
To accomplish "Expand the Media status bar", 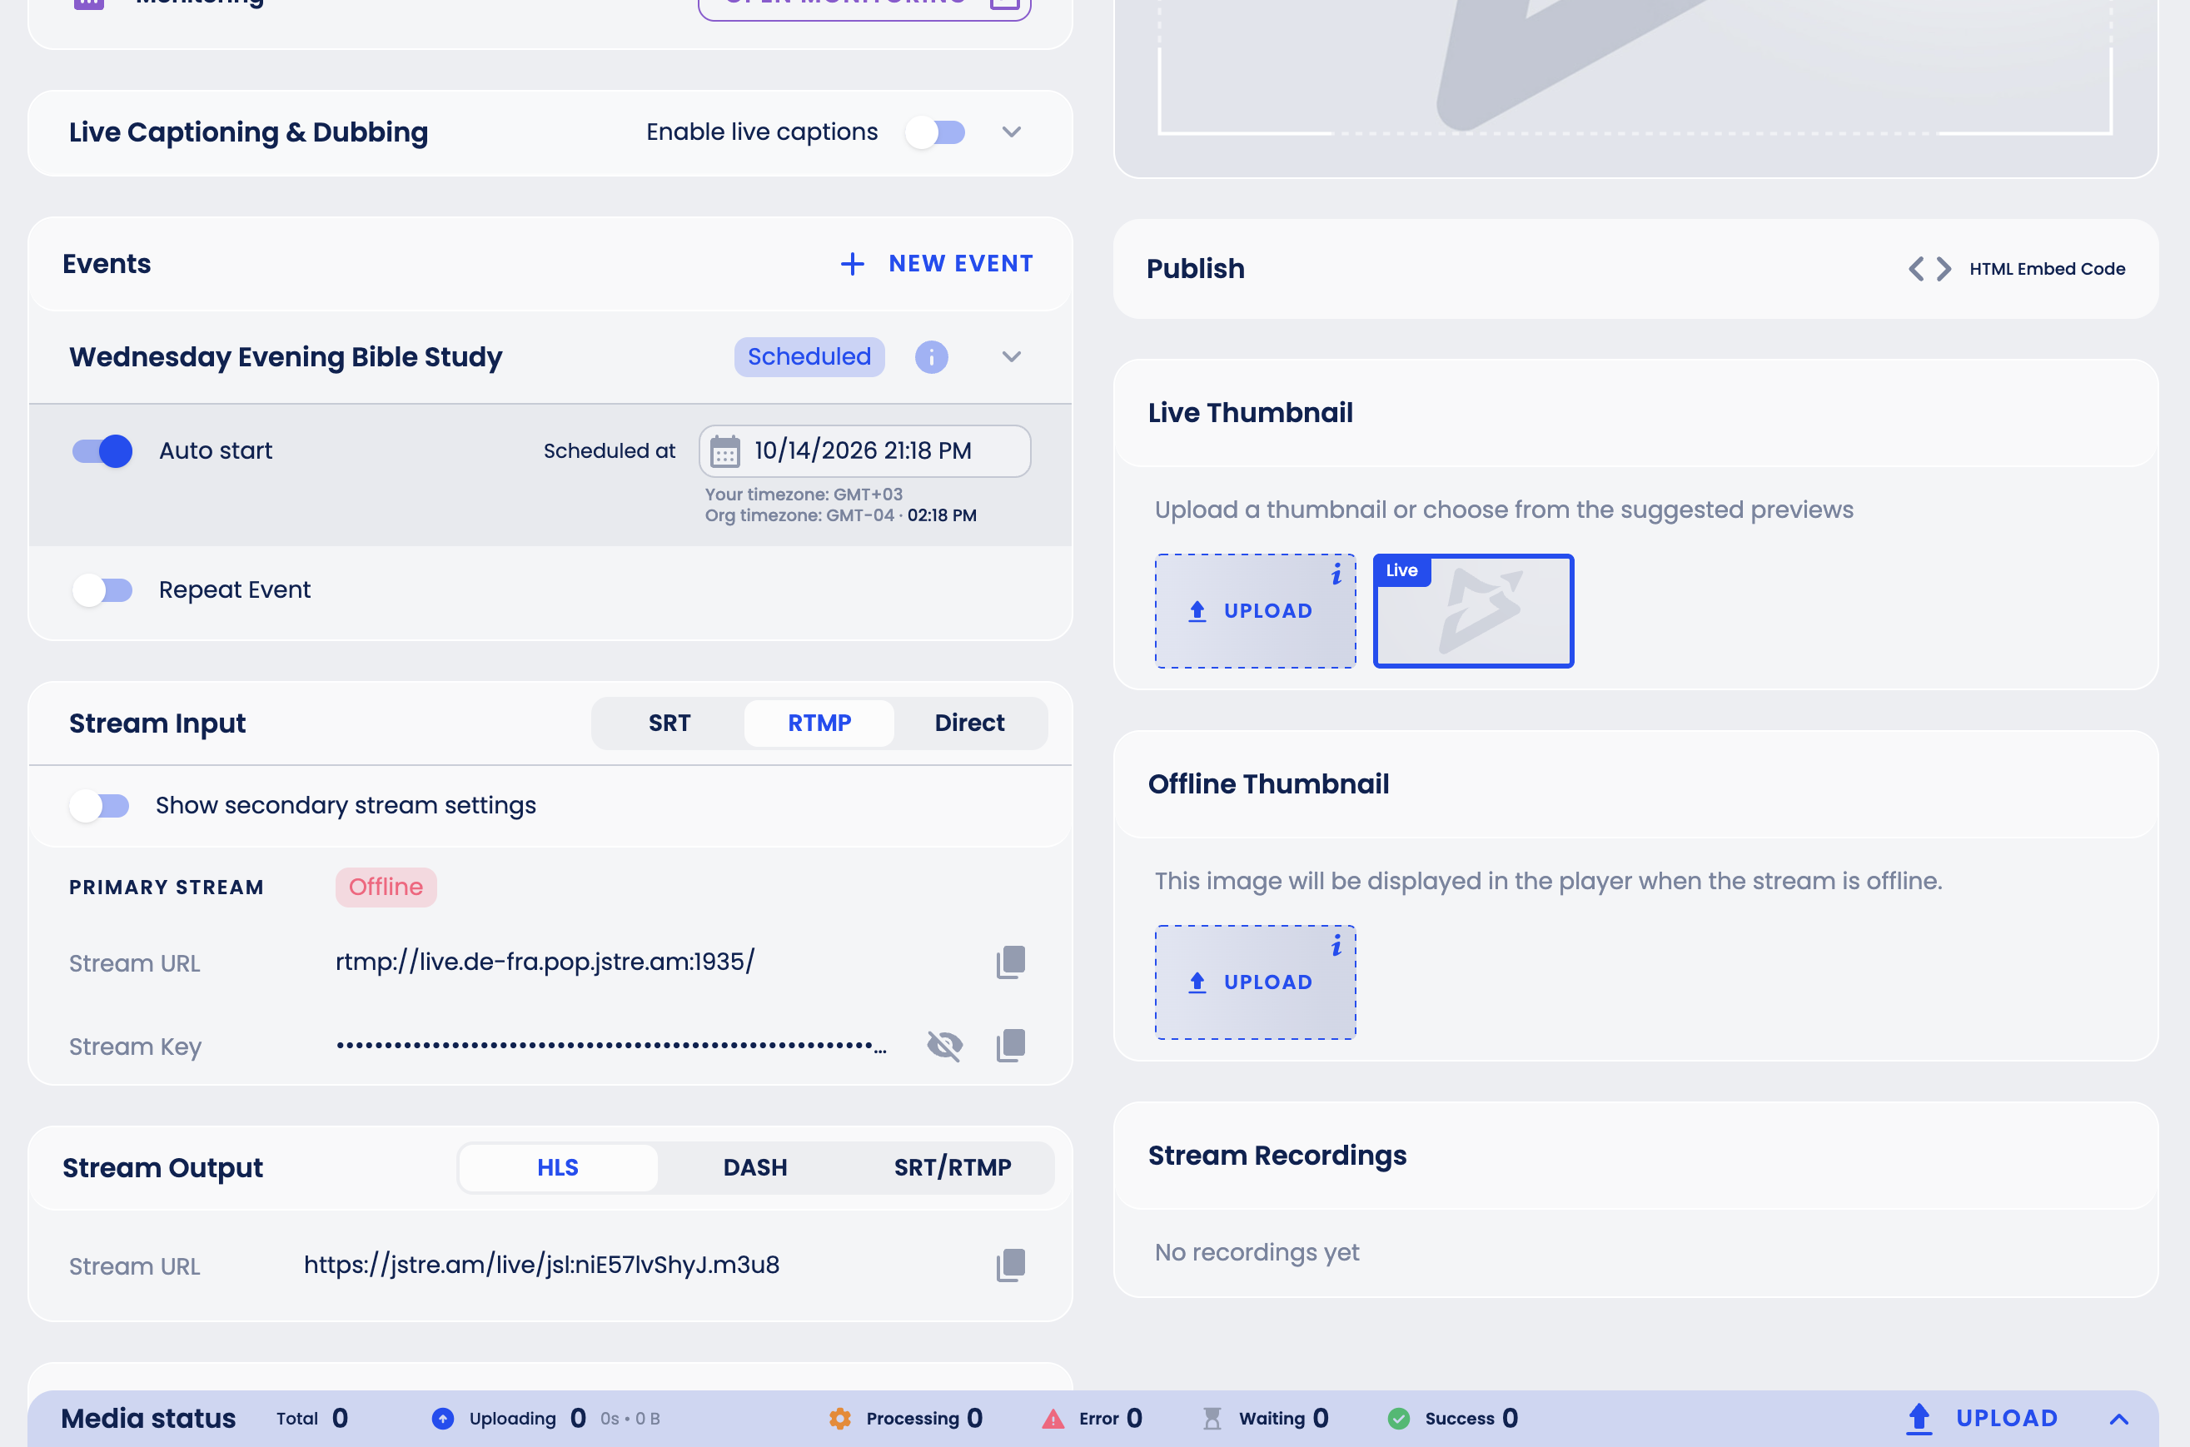I will [2119, 1420].
